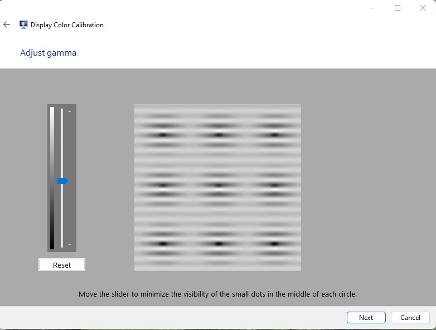Viewport: 436px width, 330px height.
Task: Click the 'Move the slider to minimize' instruction text
Action: point(218,294)
